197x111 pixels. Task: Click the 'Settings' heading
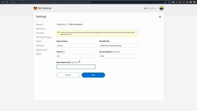tap(41, 16)
